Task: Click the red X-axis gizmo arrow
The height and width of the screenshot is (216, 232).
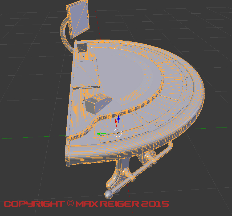Action: coord(116,121)
